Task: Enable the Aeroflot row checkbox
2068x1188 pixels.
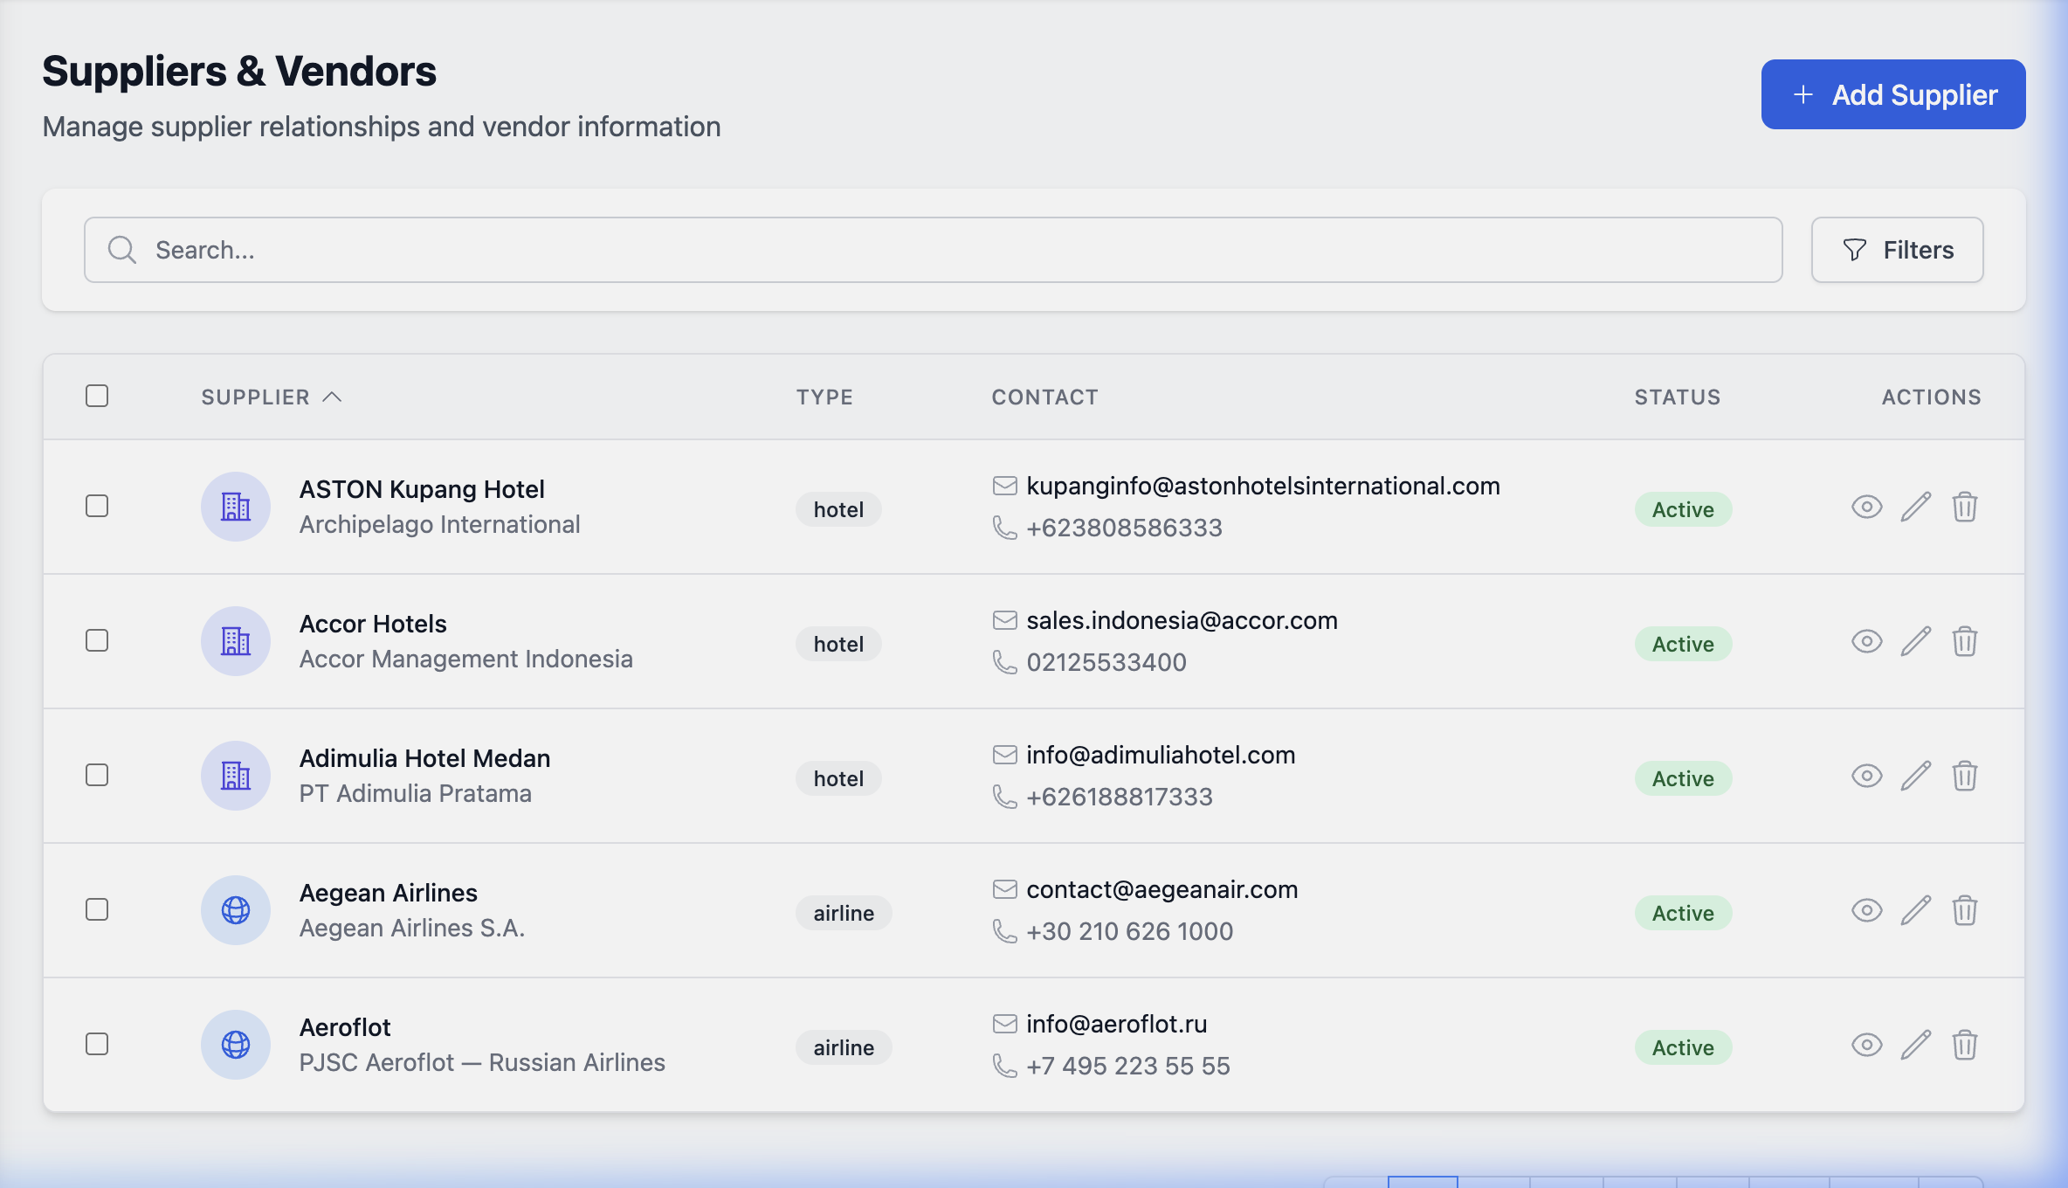Action: pos(97,1044)
